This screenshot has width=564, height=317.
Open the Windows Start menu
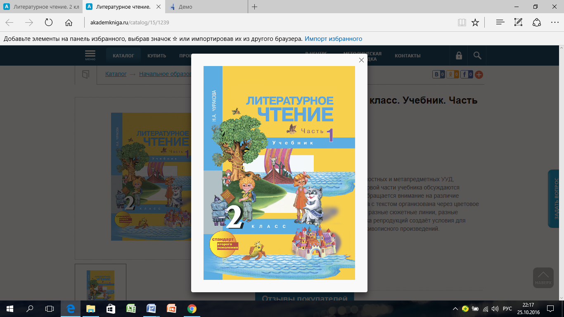tap(9, 309)
